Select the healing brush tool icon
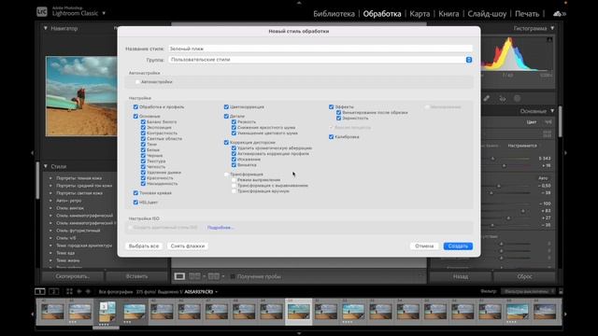 [487, 98]
